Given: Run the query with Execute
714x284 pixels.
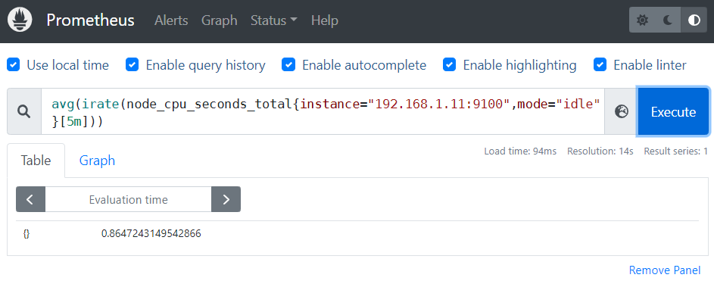Looking at the screenshot, I should pos(673,111).
